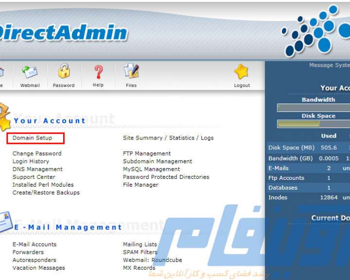The image size is (350, 280).
Task: View Login History
Action: (x=31, y=161)
